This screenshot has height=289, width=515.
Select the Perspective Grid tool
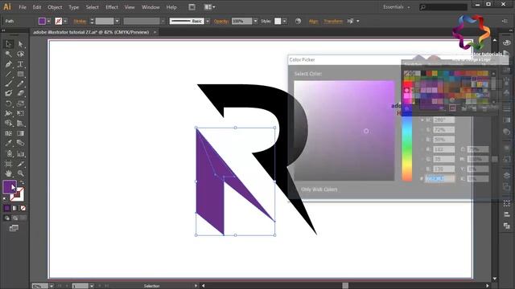click(20, 124)
